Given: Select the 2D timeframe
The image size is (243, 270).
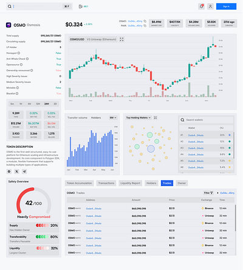Looking at the screenshot, I should coord(55,104).
